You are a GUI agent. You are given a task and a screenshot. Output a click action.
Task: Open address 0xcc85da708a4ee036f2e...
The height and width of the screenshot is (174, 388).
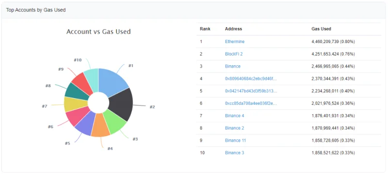(251, 103)
